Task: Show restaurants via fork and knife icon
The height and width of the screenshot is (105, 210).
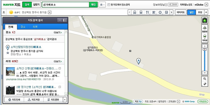Action: pyautogui.click(x=148, y=12)
